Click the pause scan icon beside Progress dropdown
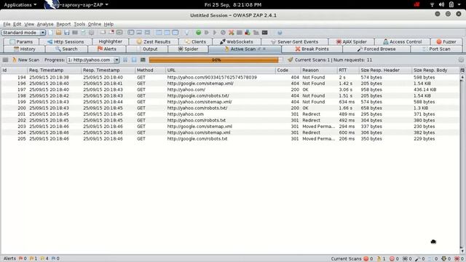Screen dimensions: 466x262 (125, 60)
